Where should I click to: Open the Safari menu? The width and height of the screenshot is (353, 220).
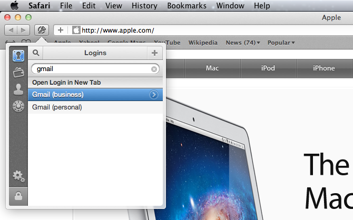[x=39, y=6]
